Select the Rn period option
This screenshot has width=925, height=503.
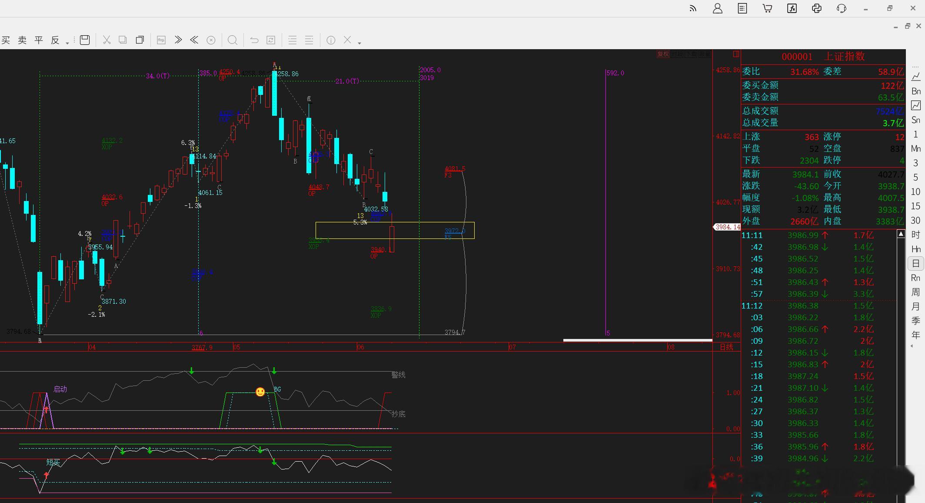[916, 278]
